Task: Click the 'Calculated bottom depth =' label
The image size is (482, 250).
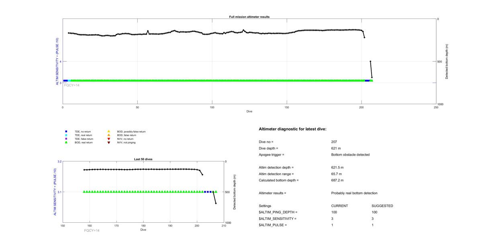Action: click(x=279, y=180)
